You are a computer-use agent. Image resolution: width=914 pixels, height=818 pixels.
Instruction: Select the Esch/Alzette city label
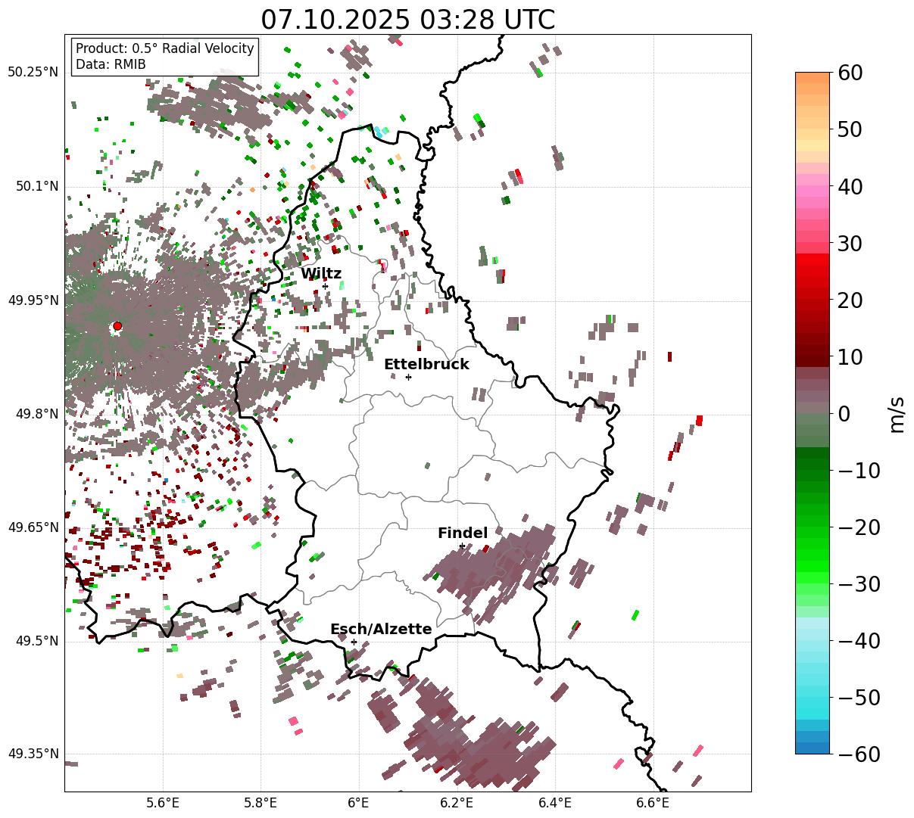pyautogui.click(x=381, y=629)
